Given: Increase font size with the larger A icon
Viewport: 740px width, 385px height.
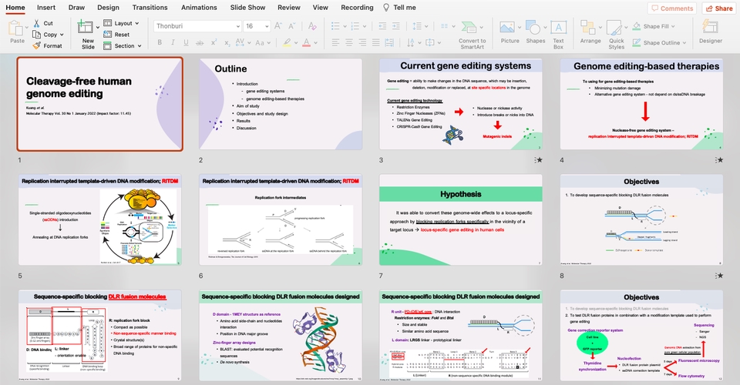Looking at the screenshot, I should click(x=278, y=26).
